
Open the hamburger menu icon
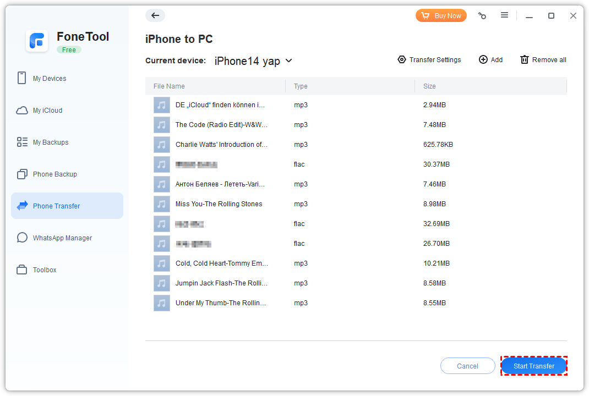504,15
